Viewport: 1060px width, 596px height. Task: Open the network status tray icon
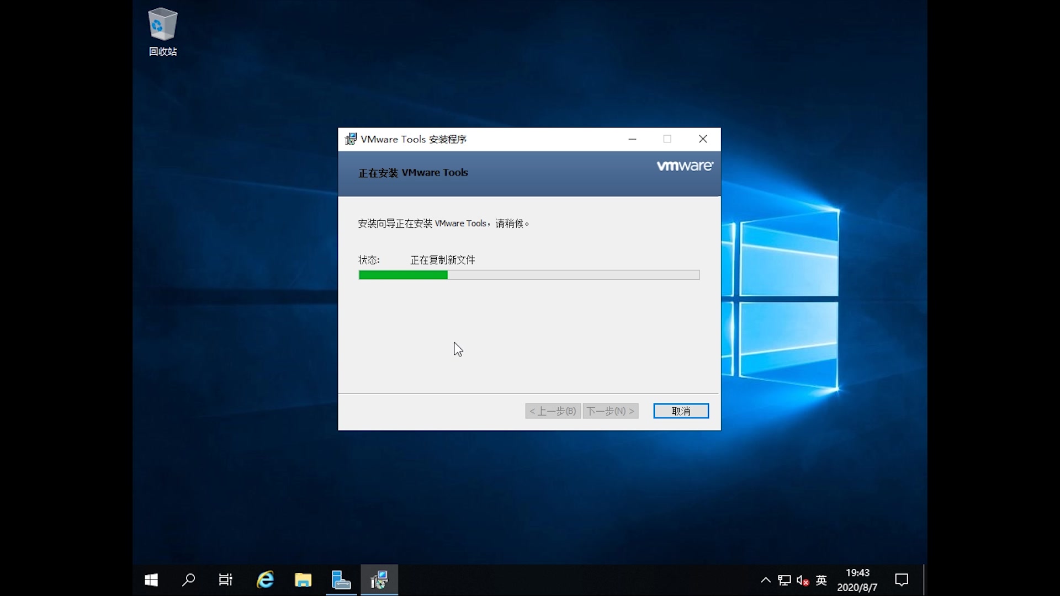(785, 580)
